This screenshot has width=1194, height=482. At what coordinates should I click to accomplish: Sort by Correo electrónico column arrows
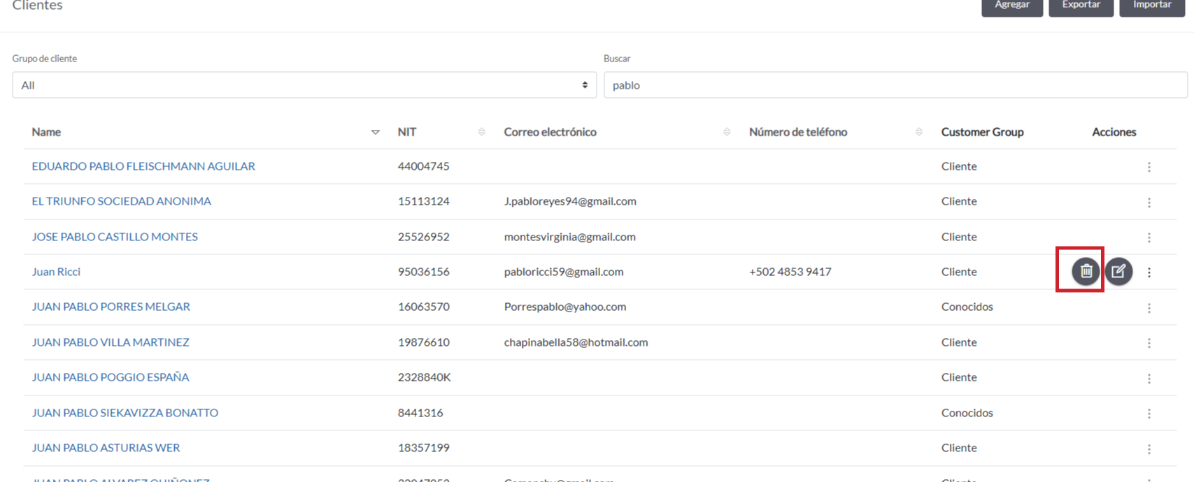727,132
